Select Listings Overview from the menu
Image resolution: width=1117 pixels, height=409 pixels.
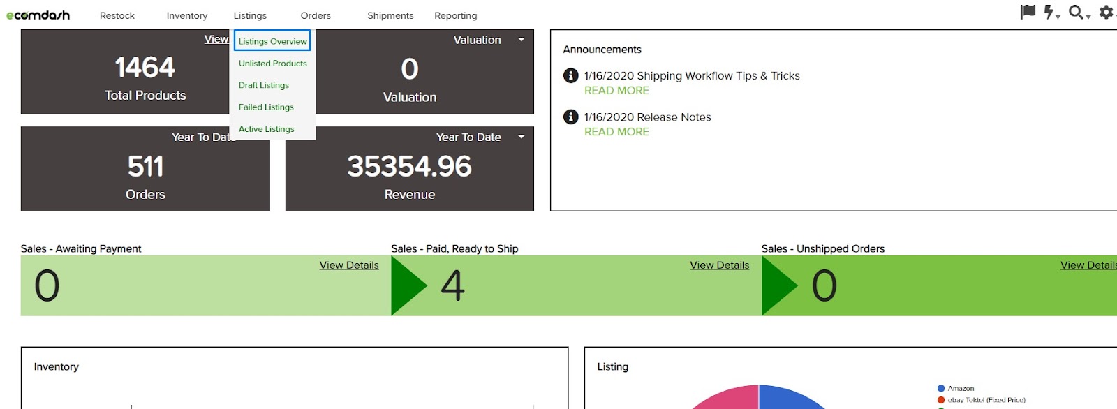[x=272, y=41]
